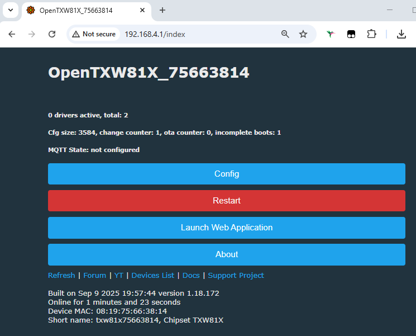Reload the current page

pos(52,34)
